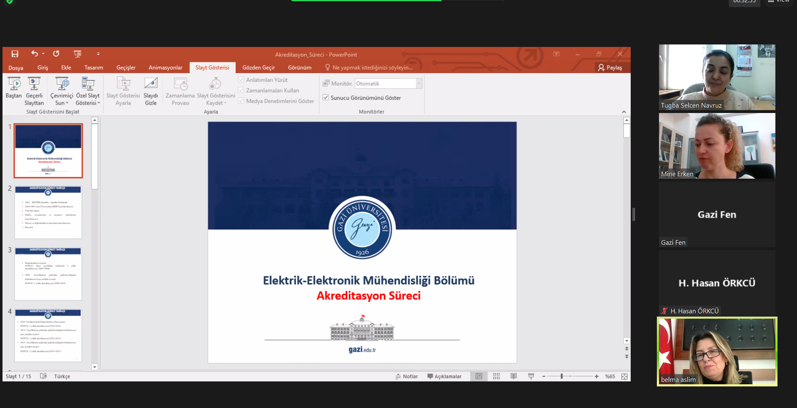797x408 pixels.
Task: Click slide editor scroll down arrow
Action: (627, 341)
